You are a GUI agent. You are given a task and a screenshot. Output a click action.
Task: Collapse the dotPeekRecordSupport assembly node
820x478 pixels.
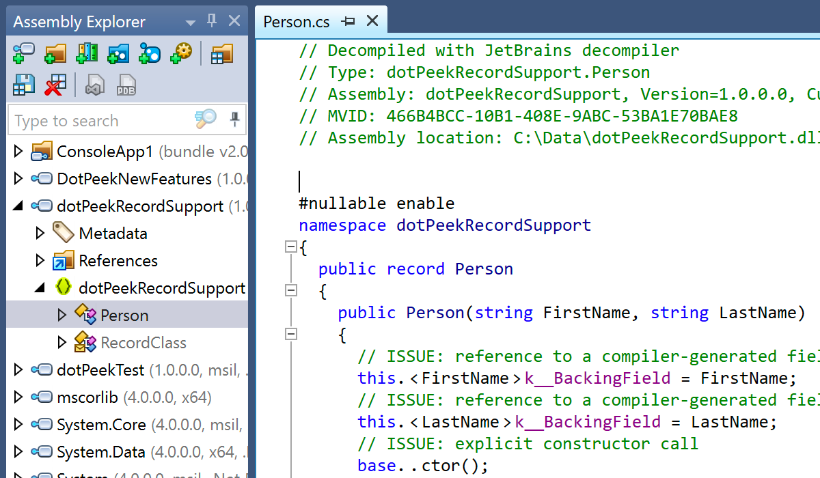click(18, 206)
